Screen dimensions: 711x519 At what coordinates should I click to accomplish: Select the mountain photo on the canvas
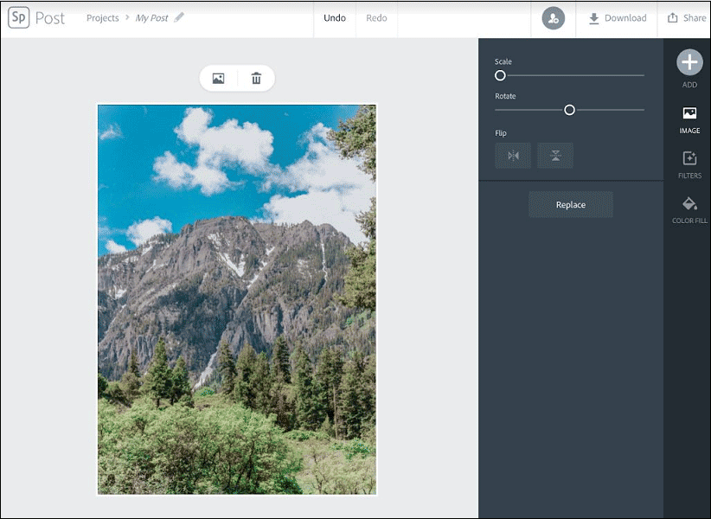[236, 298]
